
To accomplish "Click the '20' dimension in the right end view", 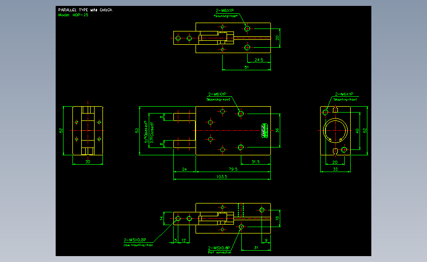I will tap(335, 162).
